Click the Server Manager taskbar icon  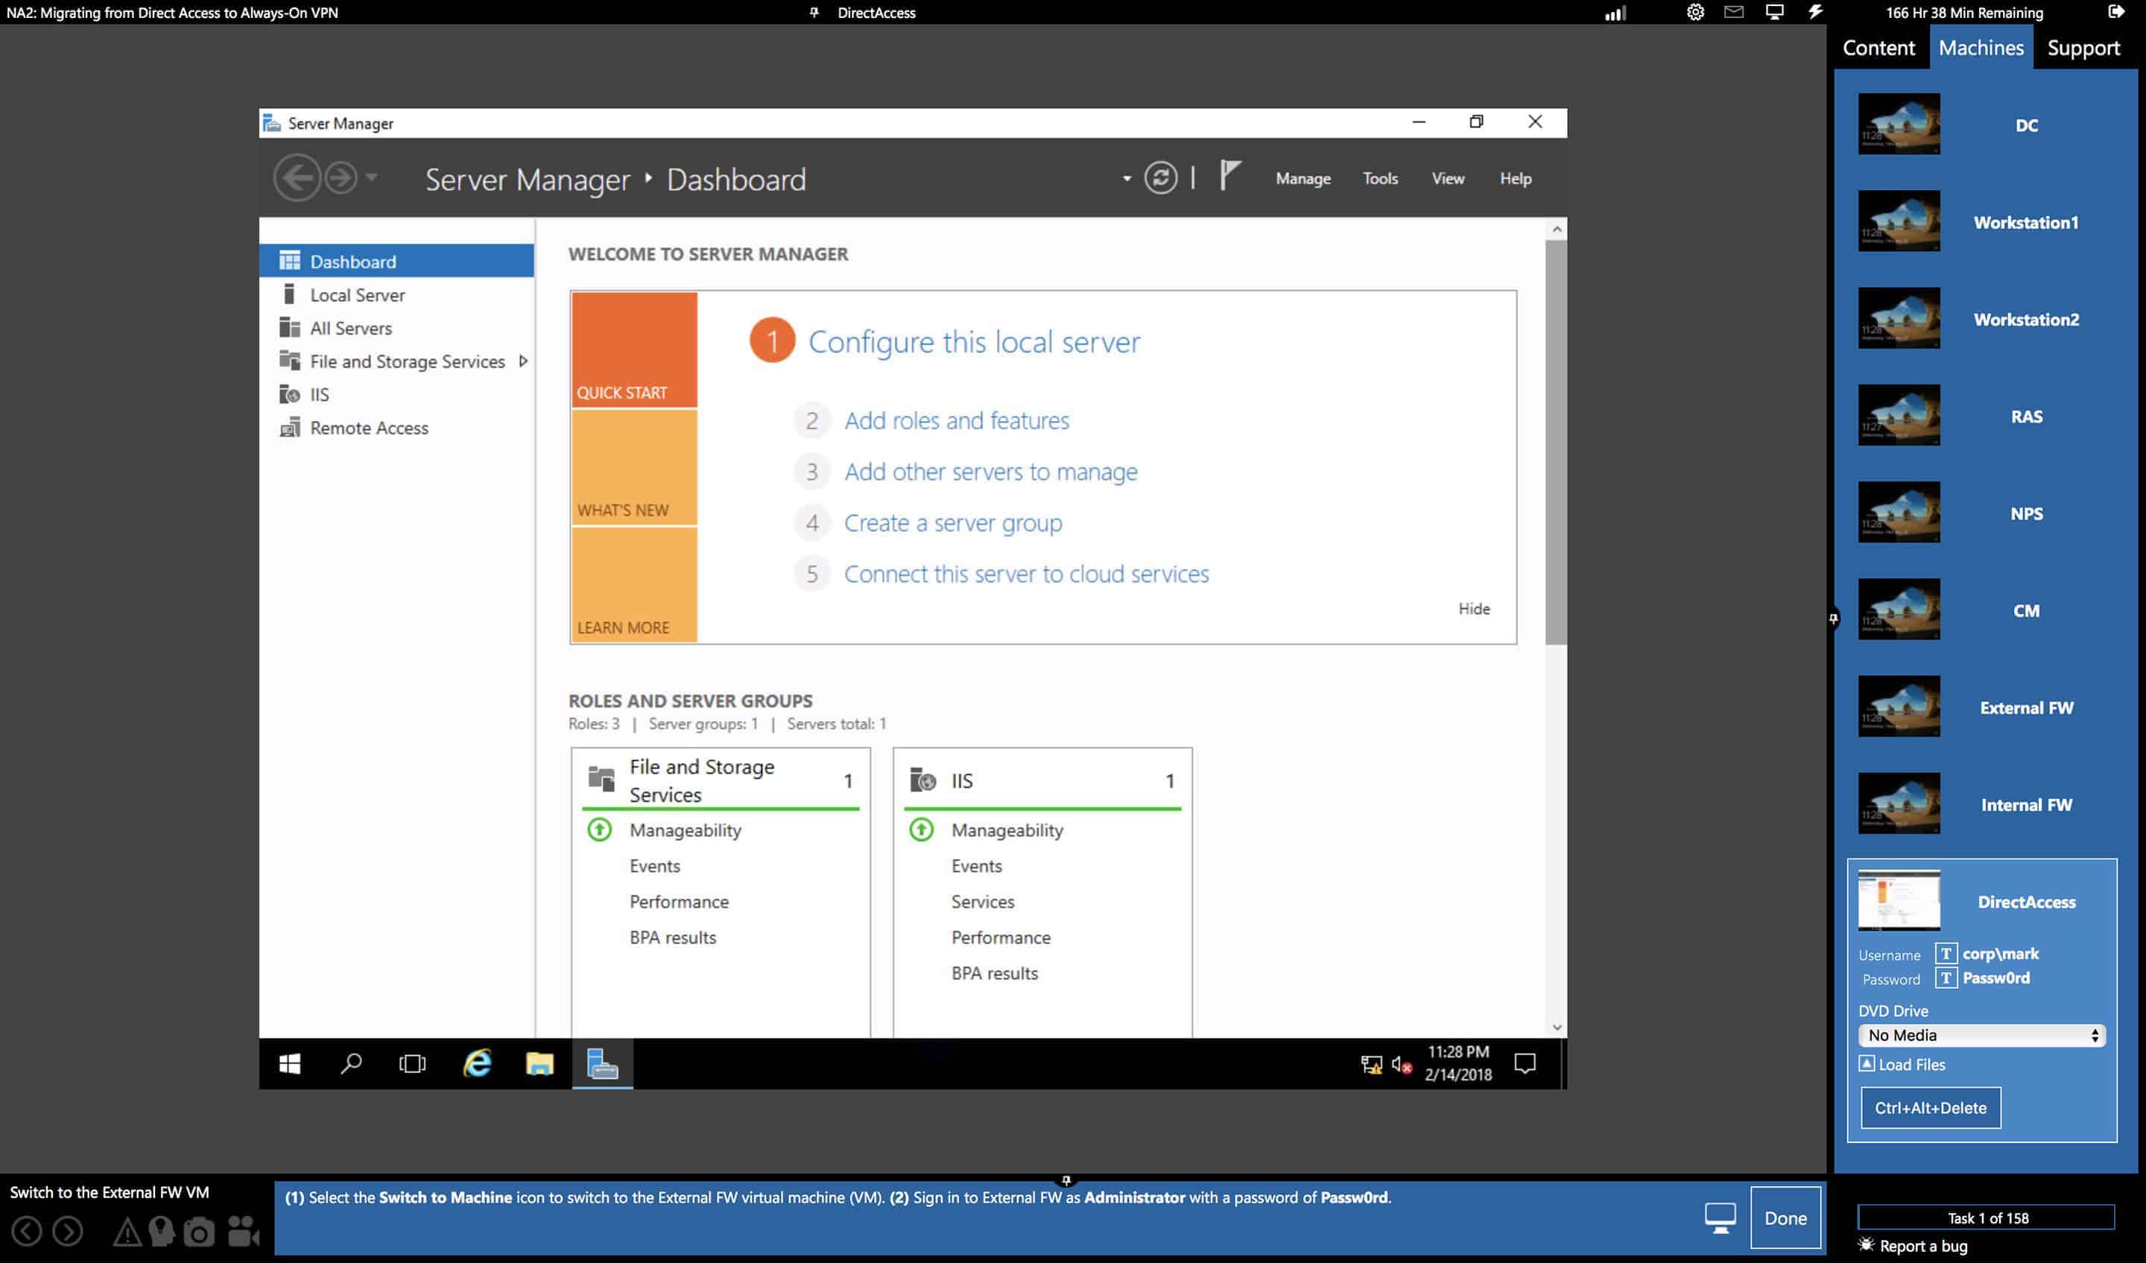point(602,1063)
